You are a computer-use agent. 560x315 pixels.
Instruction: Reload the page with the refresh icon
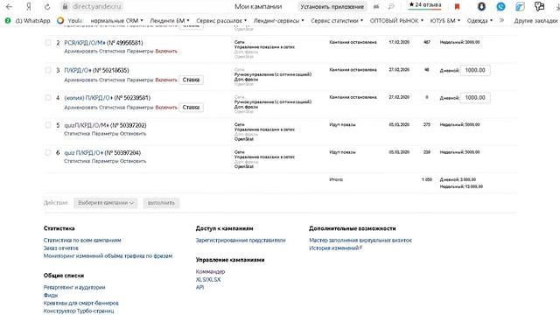coord(46,6)
